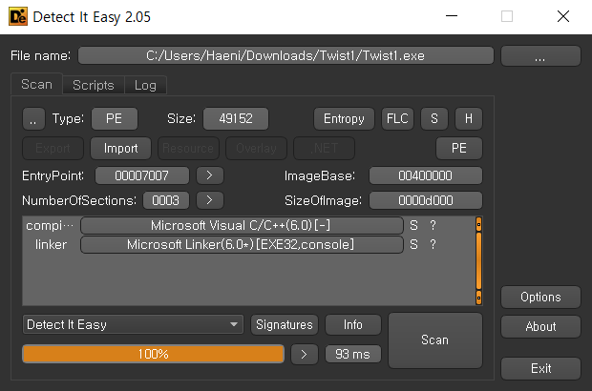The image size is (592, 391).
Task: Open sections list arrow button
Action: 210,200
